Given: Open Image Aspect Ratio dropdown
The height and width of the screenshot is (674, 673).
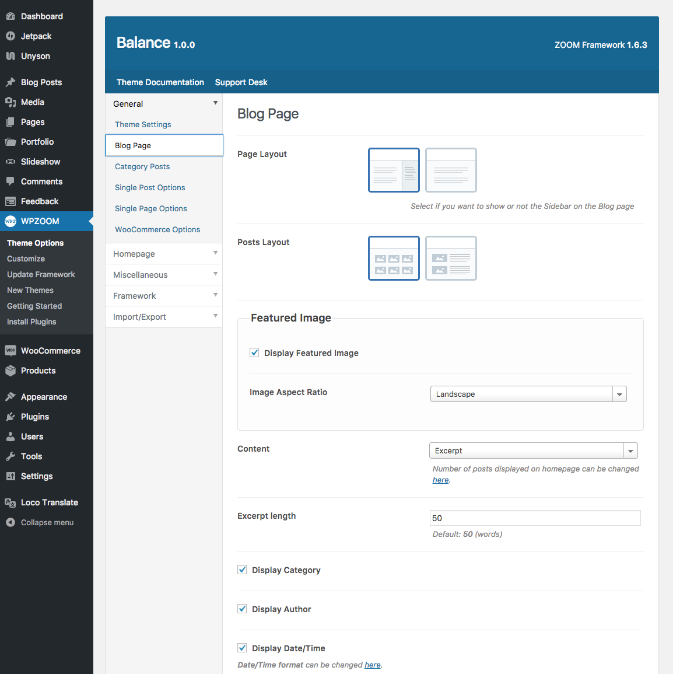Looking at the screenshot, I should 528,394.
